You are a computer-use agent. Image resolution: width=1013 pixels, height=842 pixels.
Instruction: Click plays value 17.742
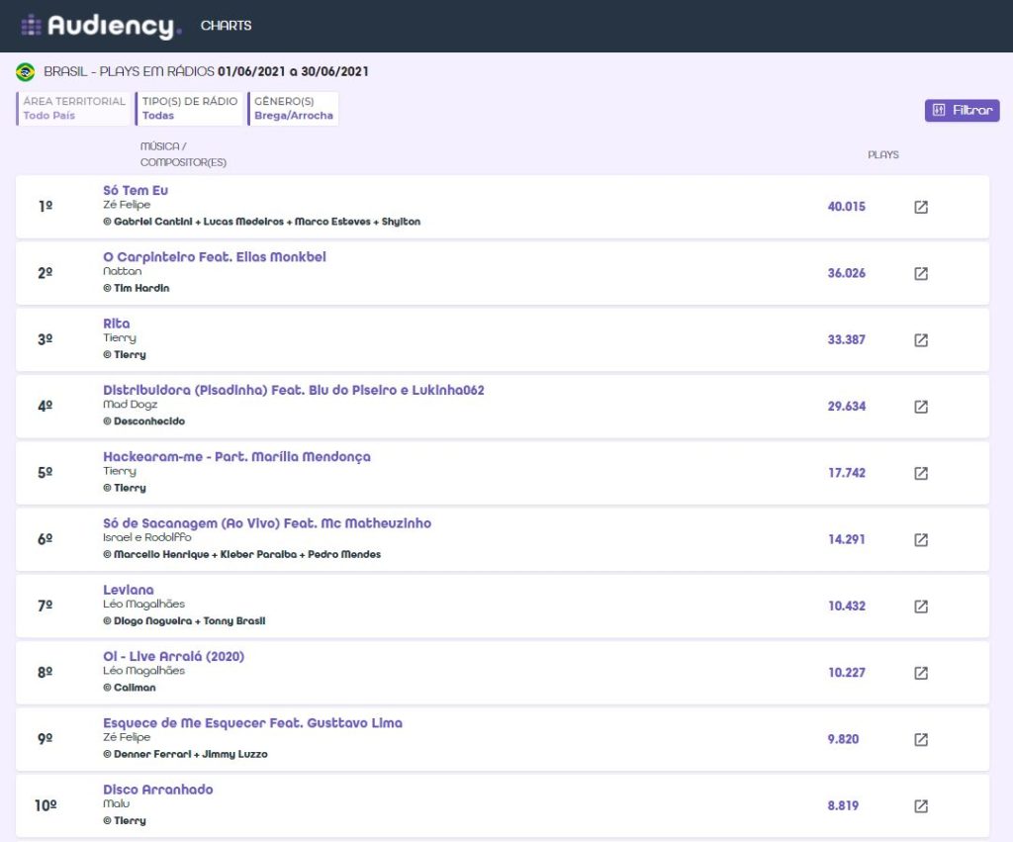tap(847, 473)
